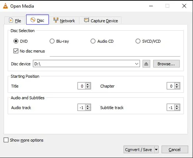Click the eject disc icon button
Screen dimensions: 193x158
click(146, 64)
